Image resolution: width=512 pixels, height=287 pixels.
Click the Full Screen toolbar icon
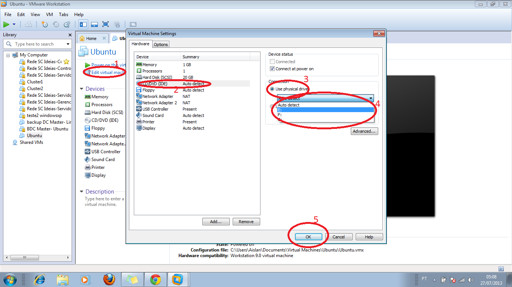click(106, 24)
